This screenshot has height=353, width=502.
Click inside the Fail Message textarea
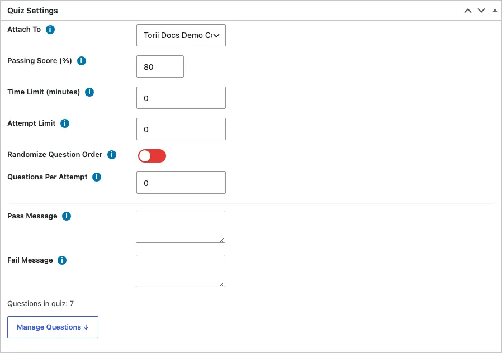[181, 271]
